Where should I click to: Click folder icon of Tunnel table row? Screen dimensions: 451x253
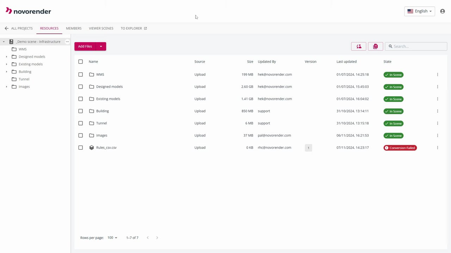tap(92, 123)
